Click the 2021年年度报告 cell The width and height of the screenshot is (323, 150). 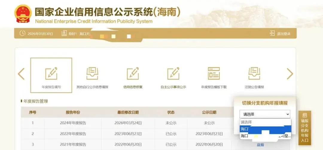[73, 144]
